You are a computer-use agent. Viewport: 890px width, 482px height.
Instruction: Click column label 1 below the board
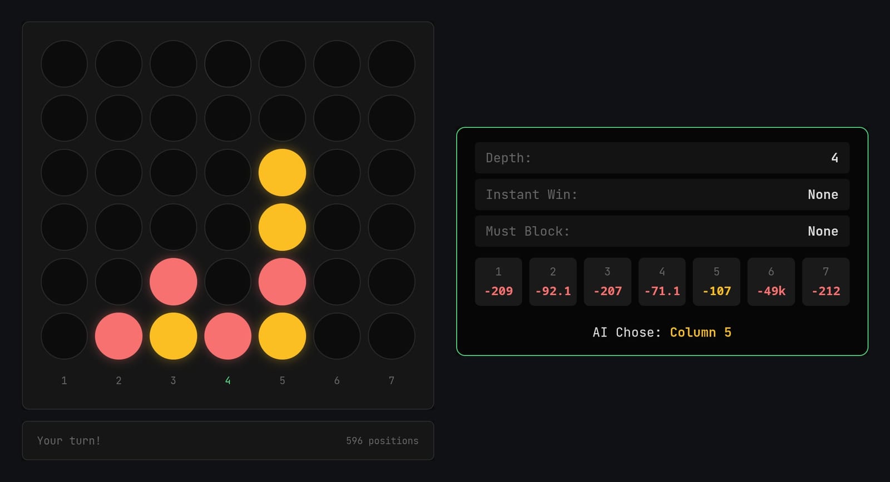pyautogui.click(x=64, y=380)
